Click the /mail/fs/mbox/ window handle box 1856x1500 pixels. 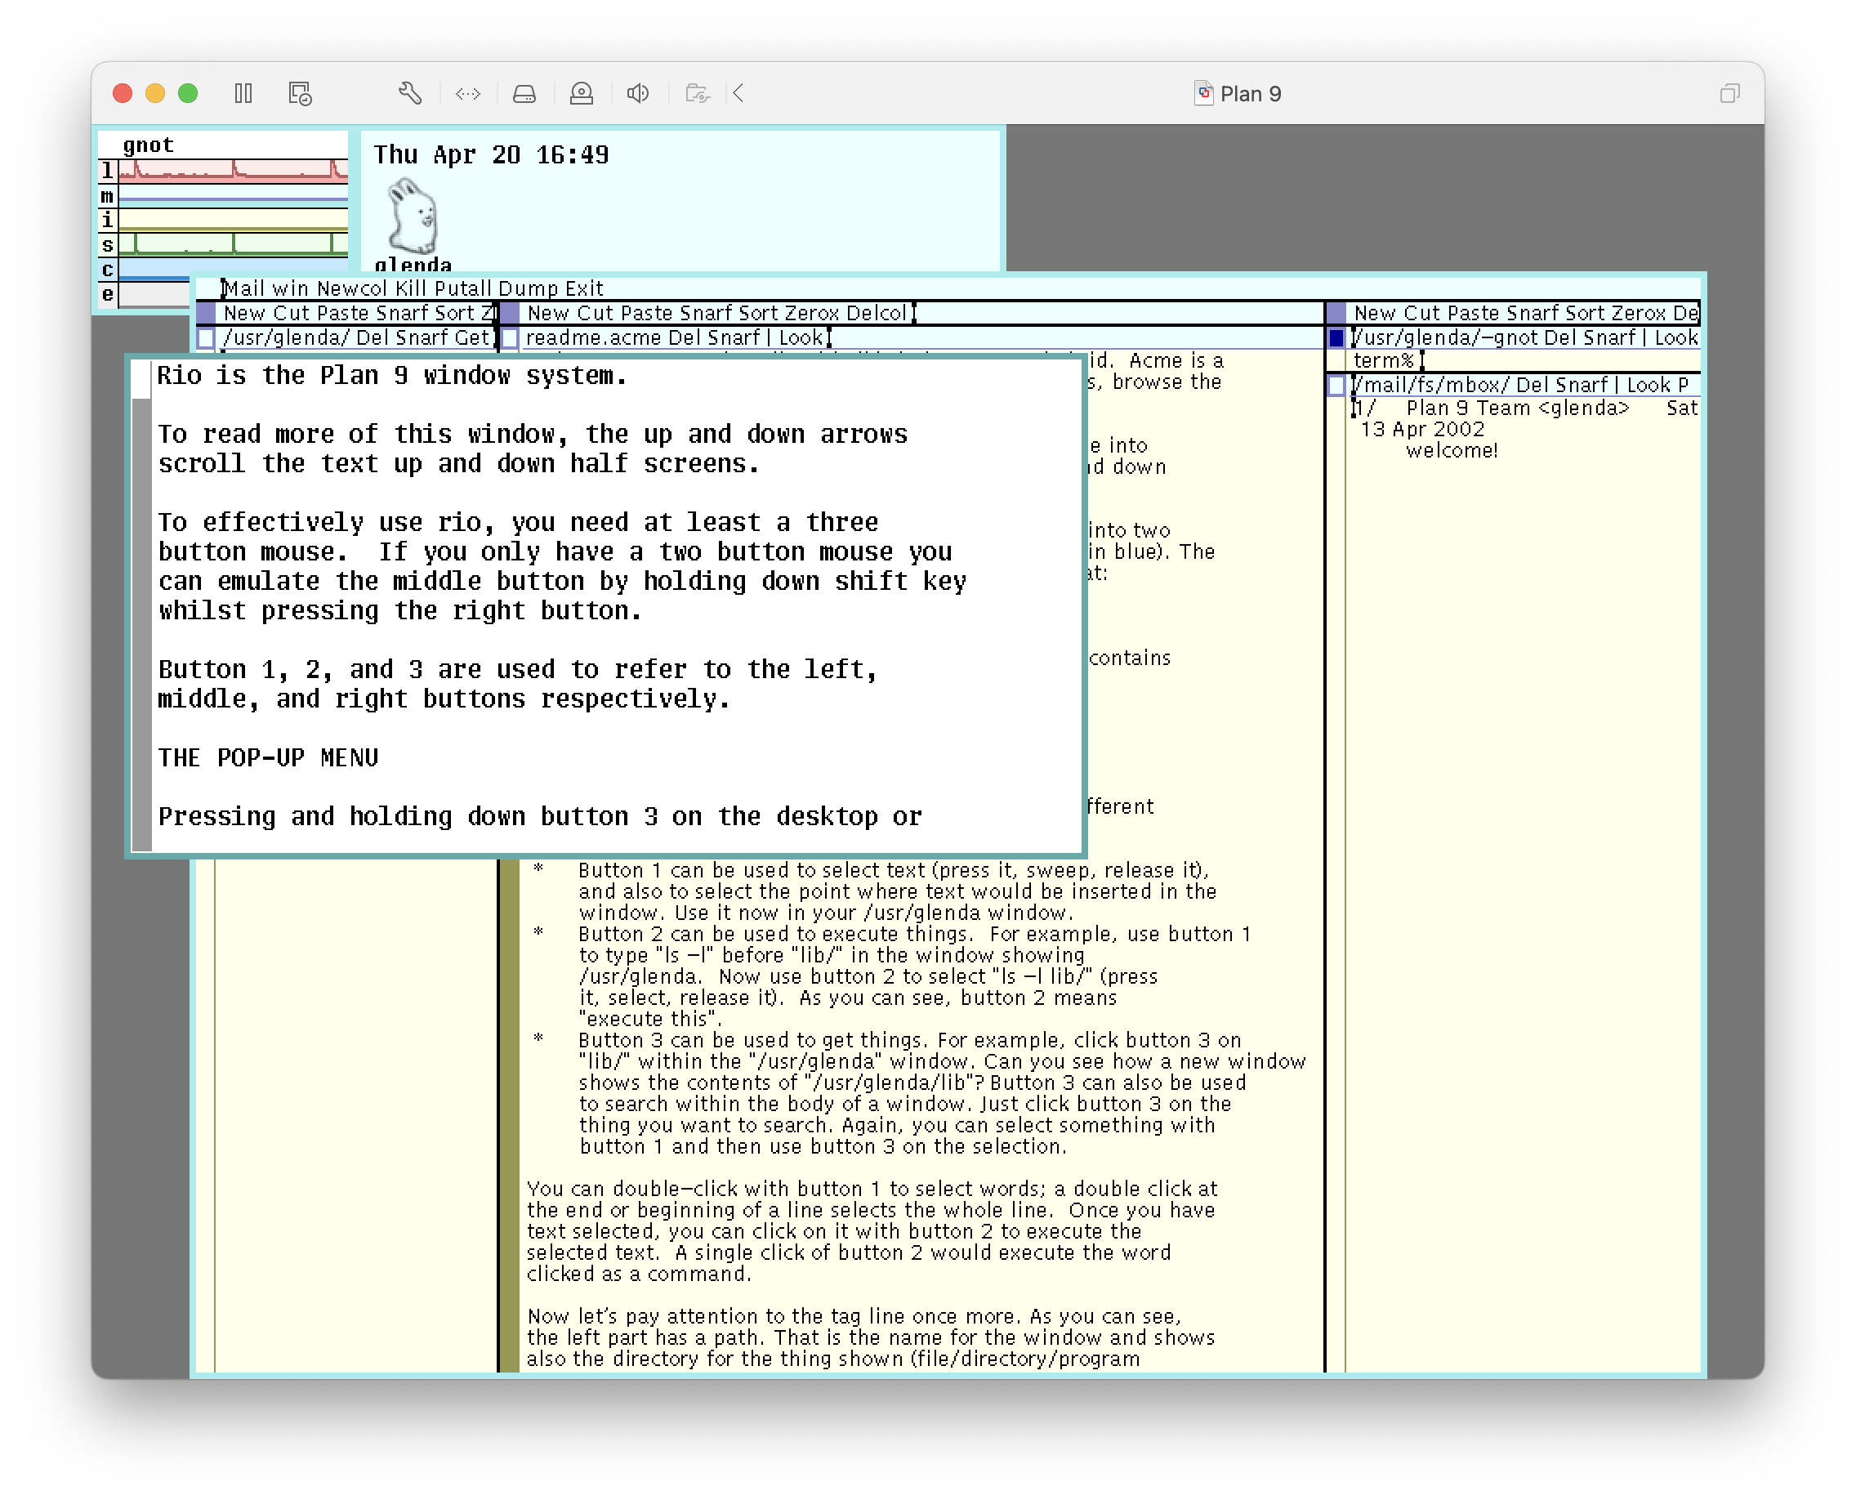point(1336,386)
